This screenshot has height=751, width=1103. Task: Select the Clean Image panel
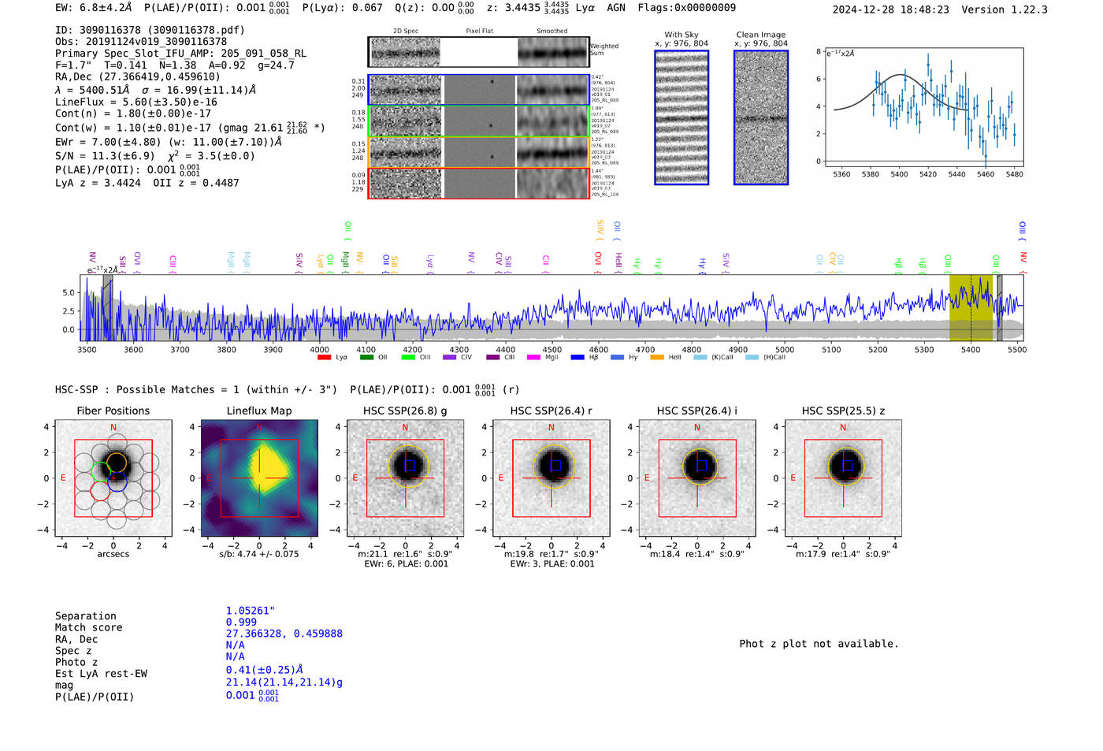click(761, 117)
